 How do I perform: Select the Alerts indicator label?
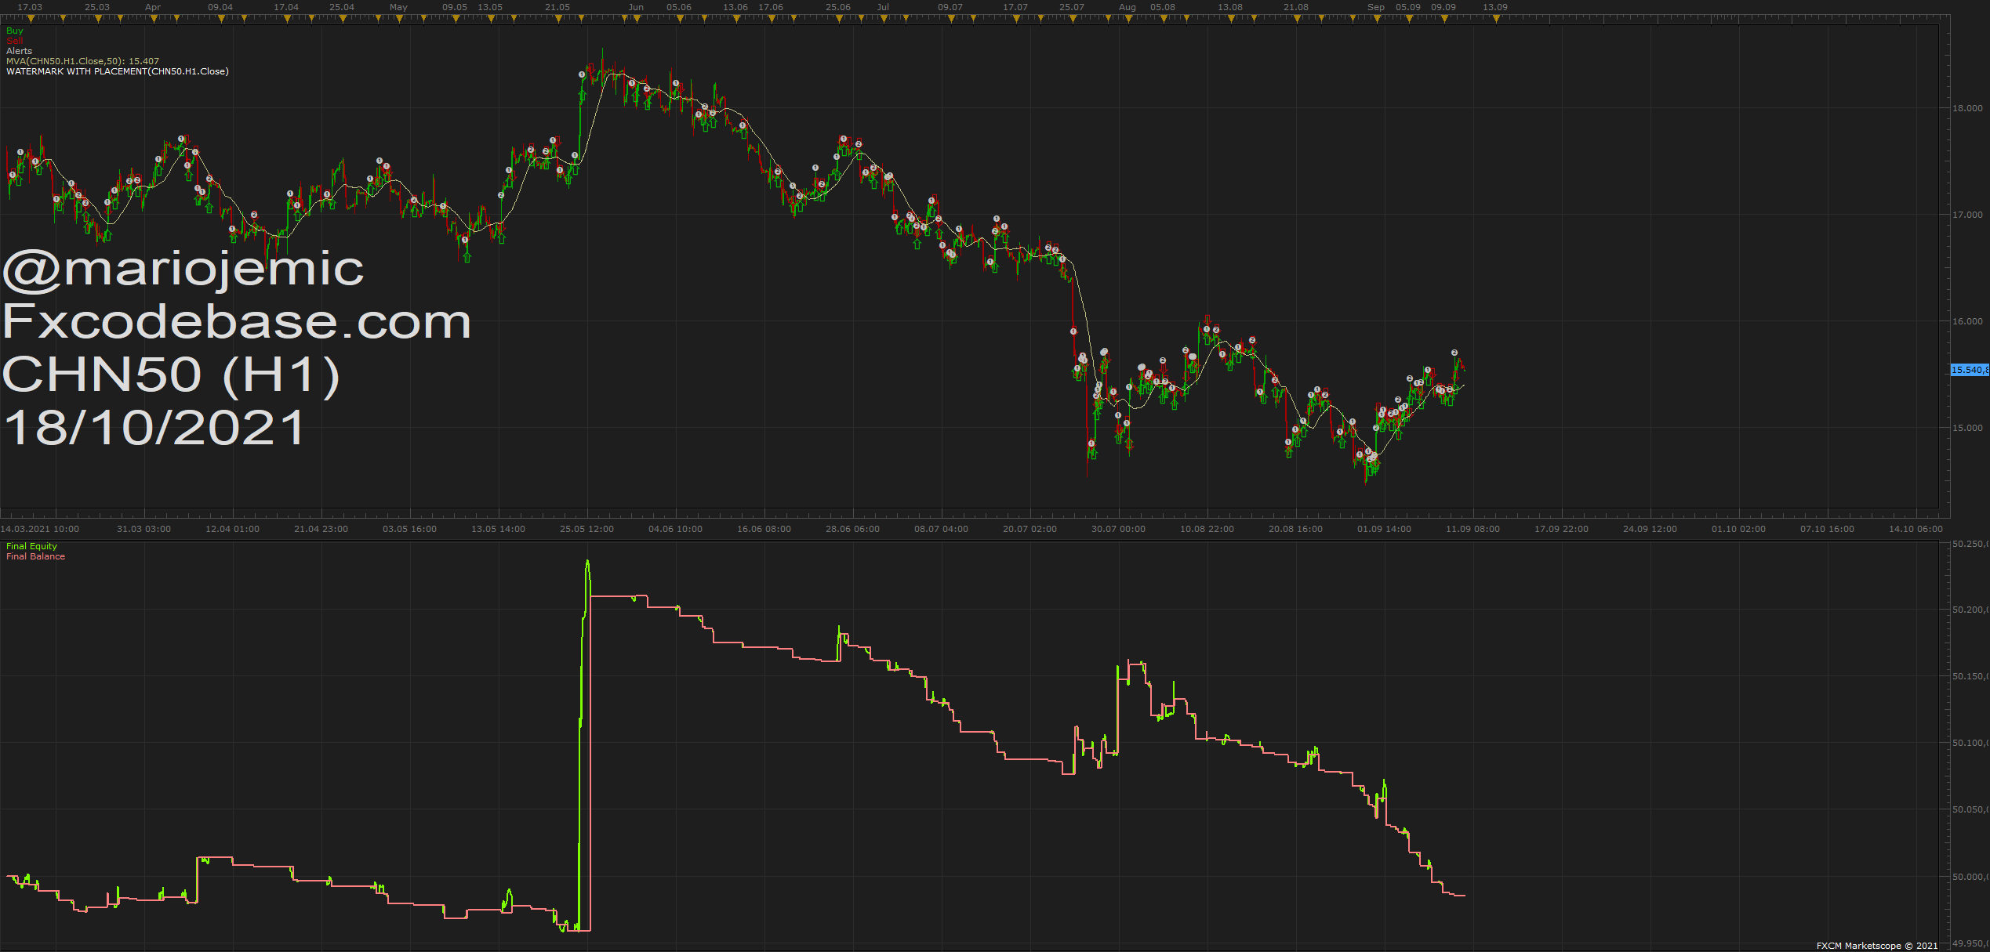[20, 51]
